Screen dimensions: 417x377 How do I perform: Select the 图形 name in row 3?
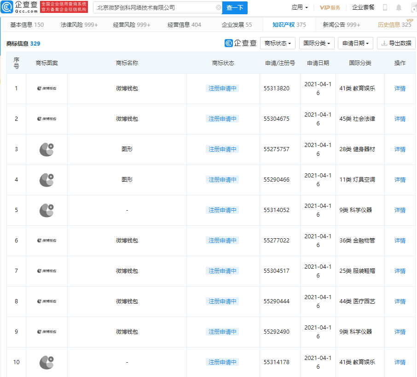(x=127, y=149)
